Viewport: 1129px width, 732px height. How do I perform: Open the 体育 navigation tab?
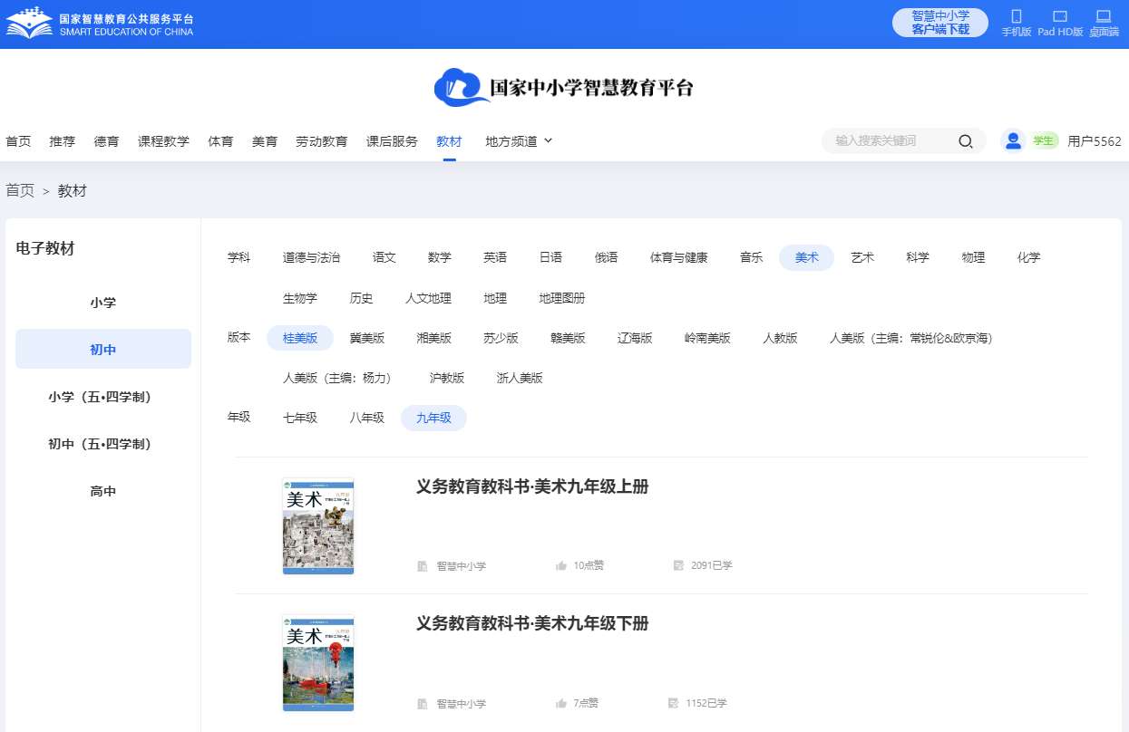point(220,141)
